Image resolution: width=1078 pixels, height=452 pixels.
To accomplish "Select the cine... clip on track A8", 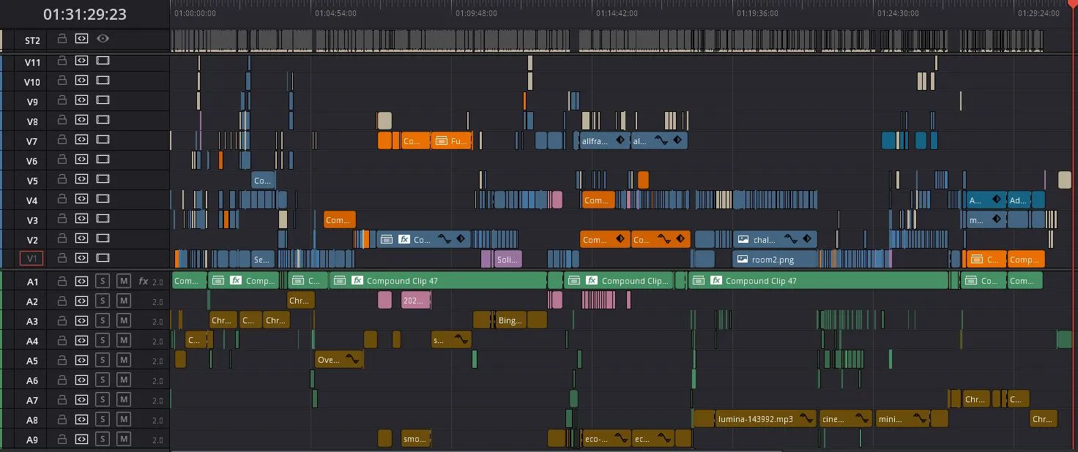I will tap(846, 418).
